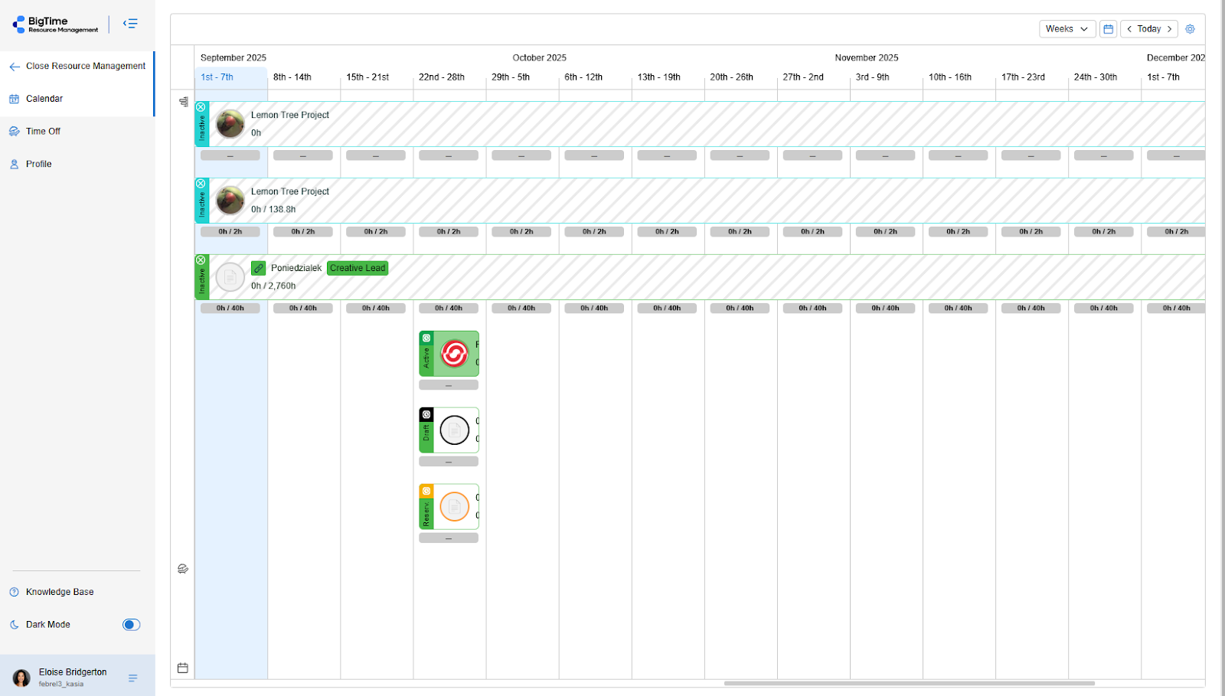Open the Weeks view dropdown
This screenshot has height=696, width=1225.
(x=1067, y=29)
